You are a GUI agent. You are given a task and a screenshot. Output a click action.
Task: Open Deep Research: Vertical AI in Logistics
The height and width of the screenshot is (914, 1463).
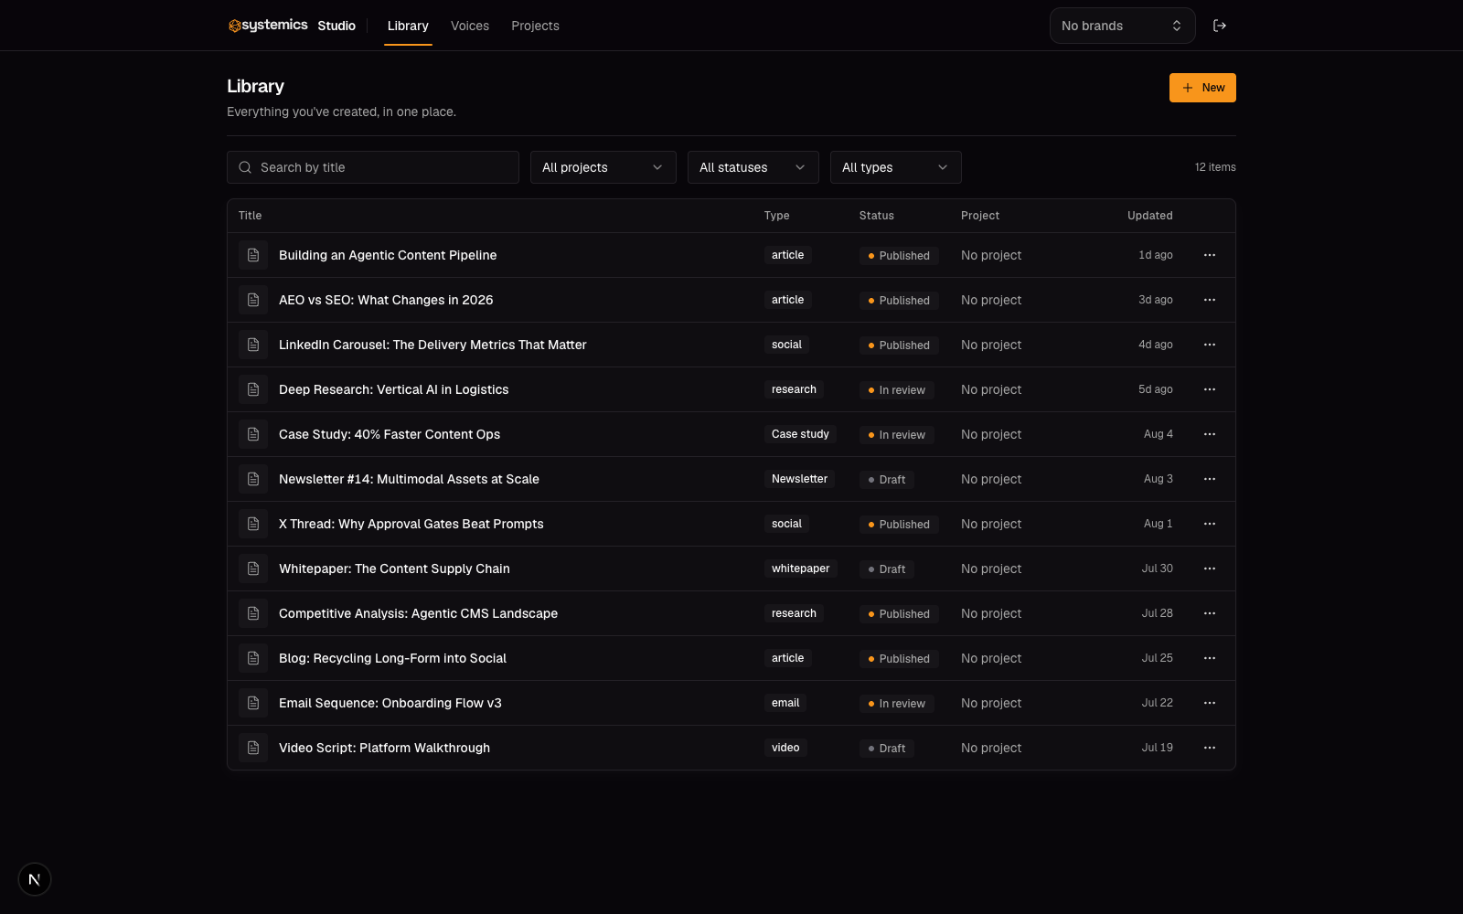coord(393,389)
